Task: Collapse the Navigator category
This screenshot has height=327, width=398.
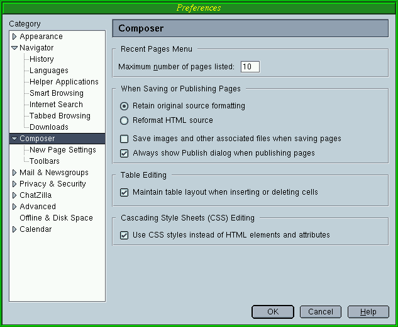Action: point(14,48)
